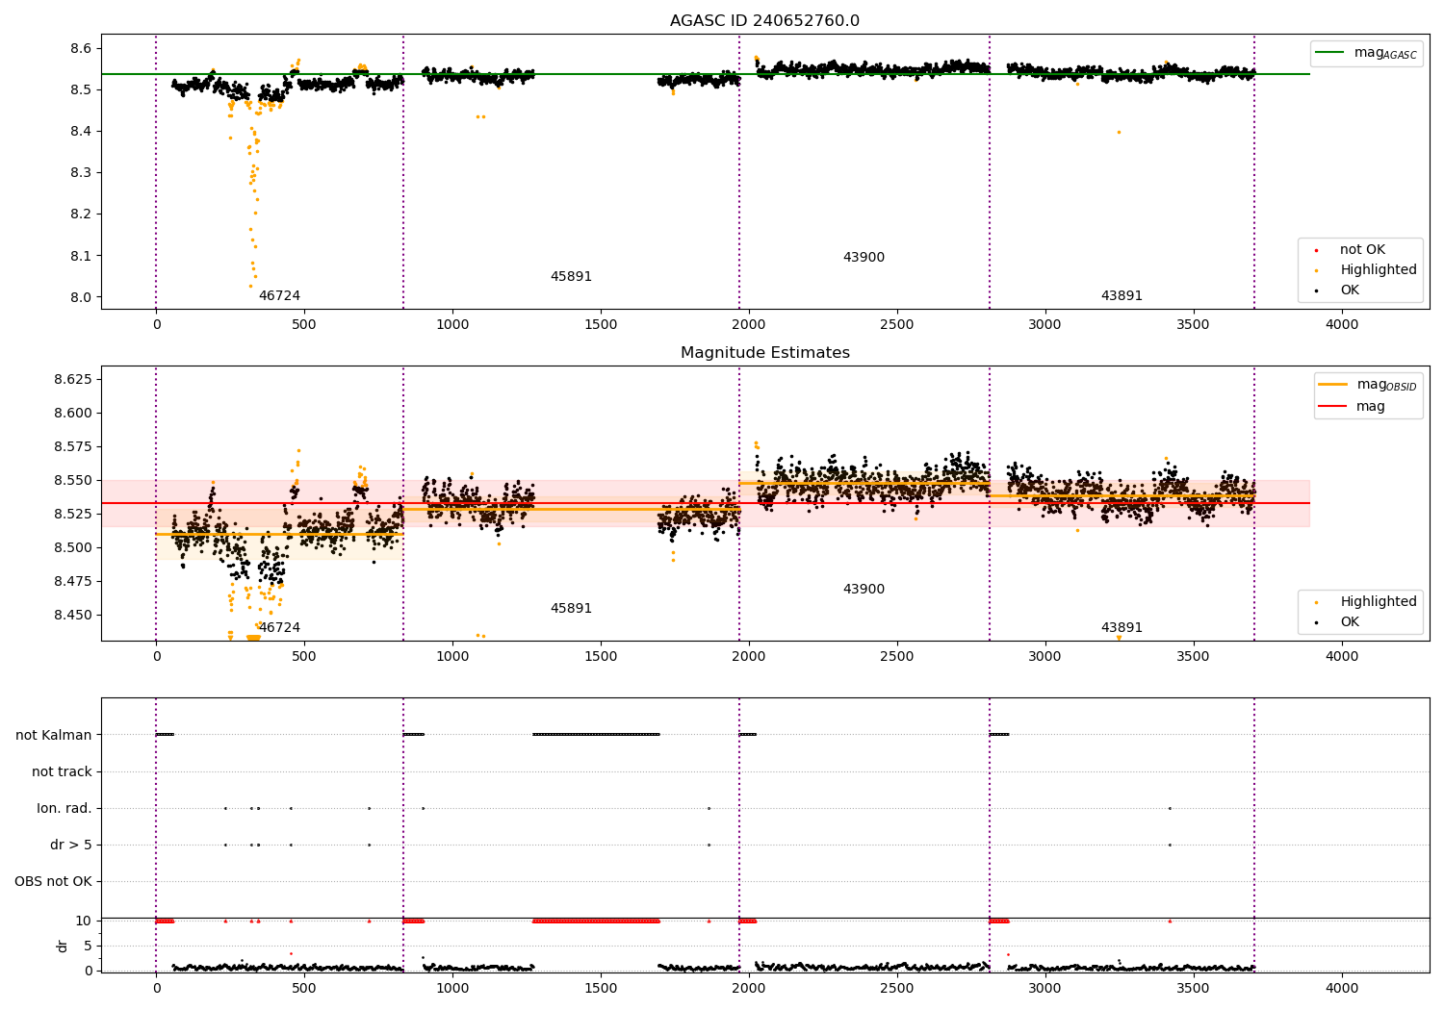Click the y-axis tick label "8.625"
This screenshot has width=1444, height=1010.
(73, 379)
